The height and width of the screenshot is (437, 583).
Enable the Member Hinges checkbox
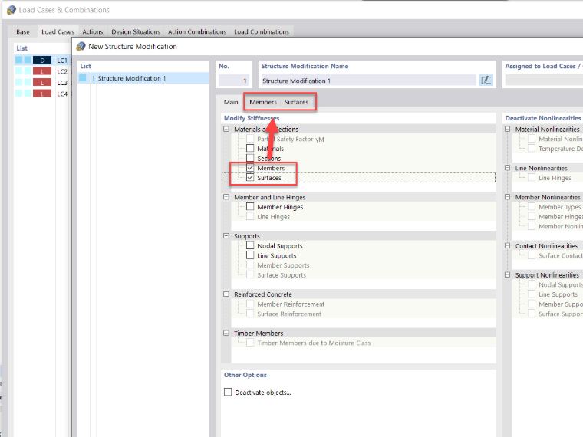[250, 206]
